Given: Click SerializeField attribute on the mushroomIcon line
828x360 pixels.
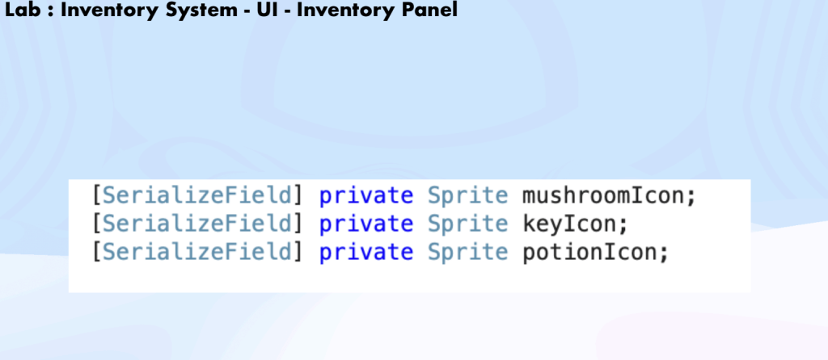Looking at the screenshot, I should [x=197, y=196].
